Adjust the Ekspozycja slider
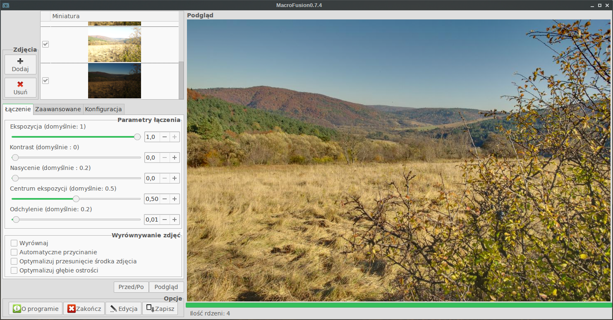 point(76,137)
